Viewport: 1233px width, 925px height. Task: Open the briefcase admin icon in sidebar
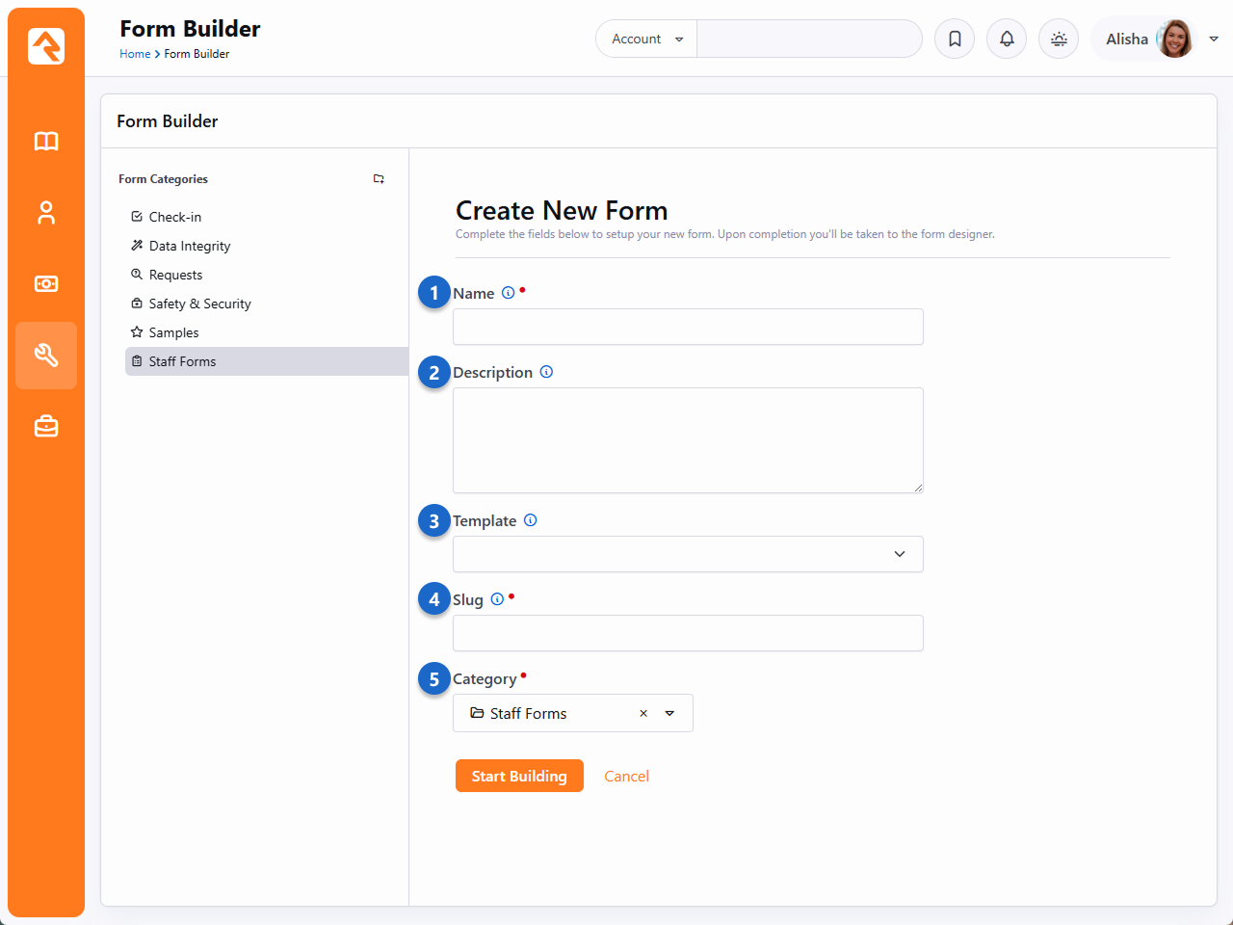point(46,426)
